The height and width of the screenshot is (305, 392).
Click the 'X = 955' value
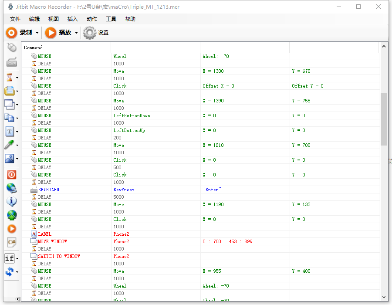tap(212, 271)
